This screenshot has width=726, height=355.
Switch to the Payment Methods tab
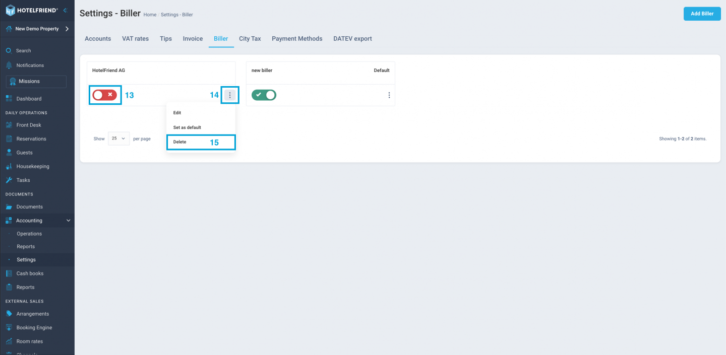[x=297, y=38]
